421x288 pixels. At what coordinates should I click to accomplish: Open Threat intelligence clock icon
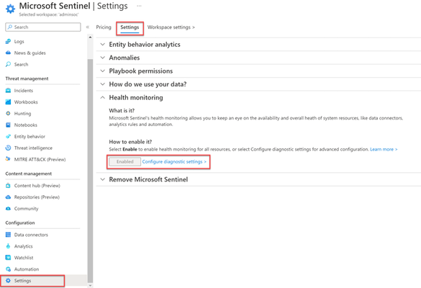9,148
